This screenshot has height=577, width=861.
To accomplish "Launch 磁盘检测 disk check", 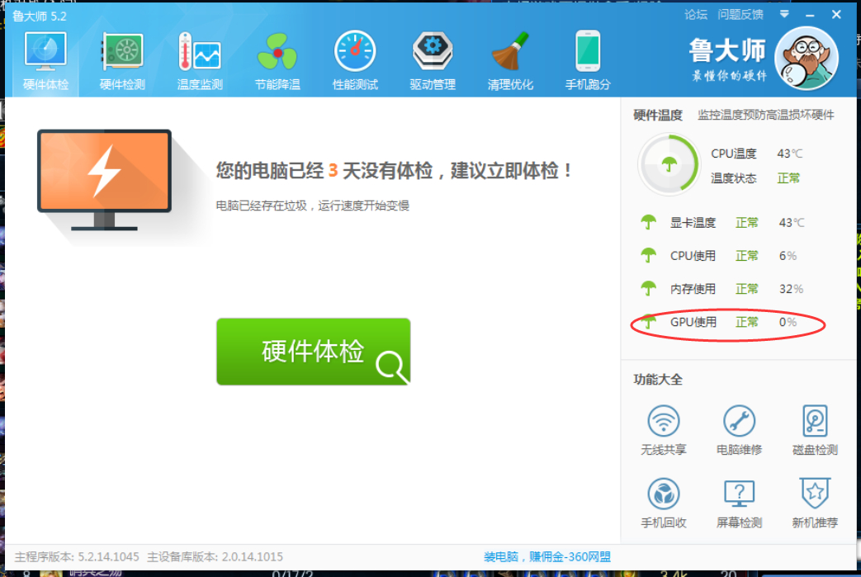I will 815,430.
